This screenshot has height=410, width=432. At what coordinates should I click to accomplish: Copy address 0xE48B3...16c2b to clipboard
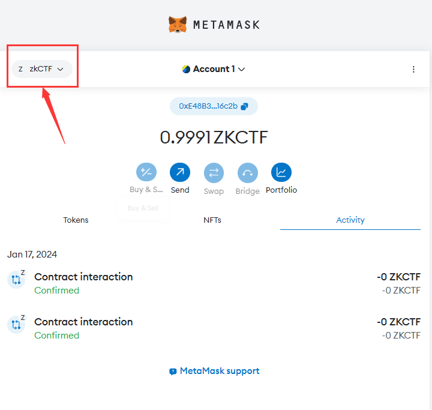(214, 106)
